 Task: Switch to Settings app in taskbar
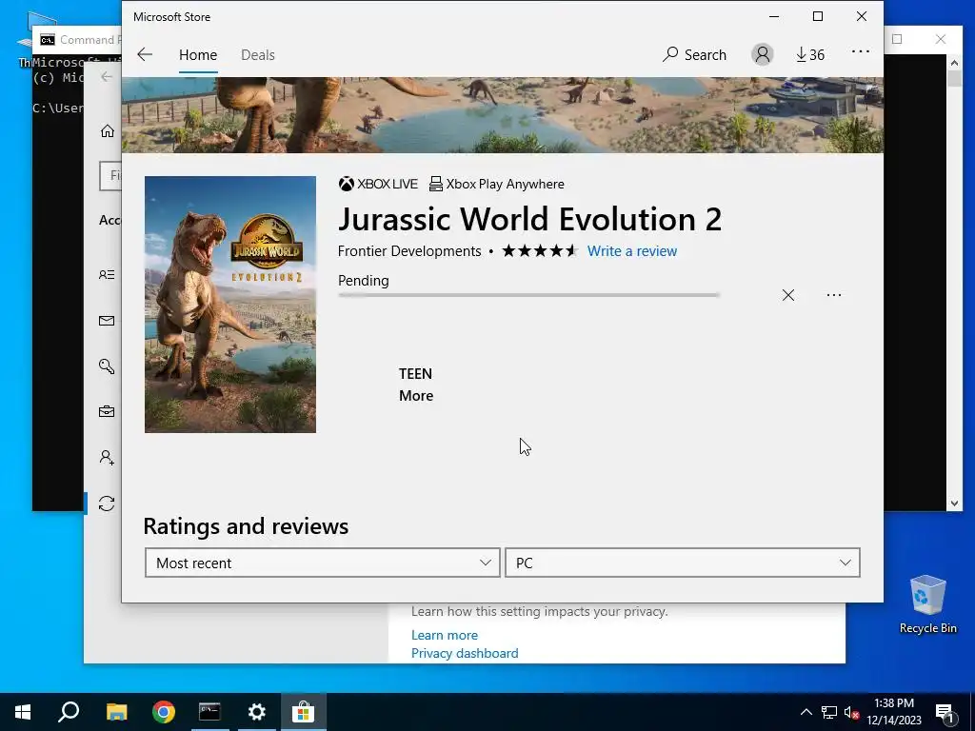click(256, 712)
